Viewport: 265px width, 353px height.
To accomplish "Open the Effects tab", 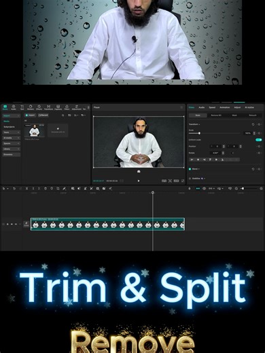I will [39, 107].
